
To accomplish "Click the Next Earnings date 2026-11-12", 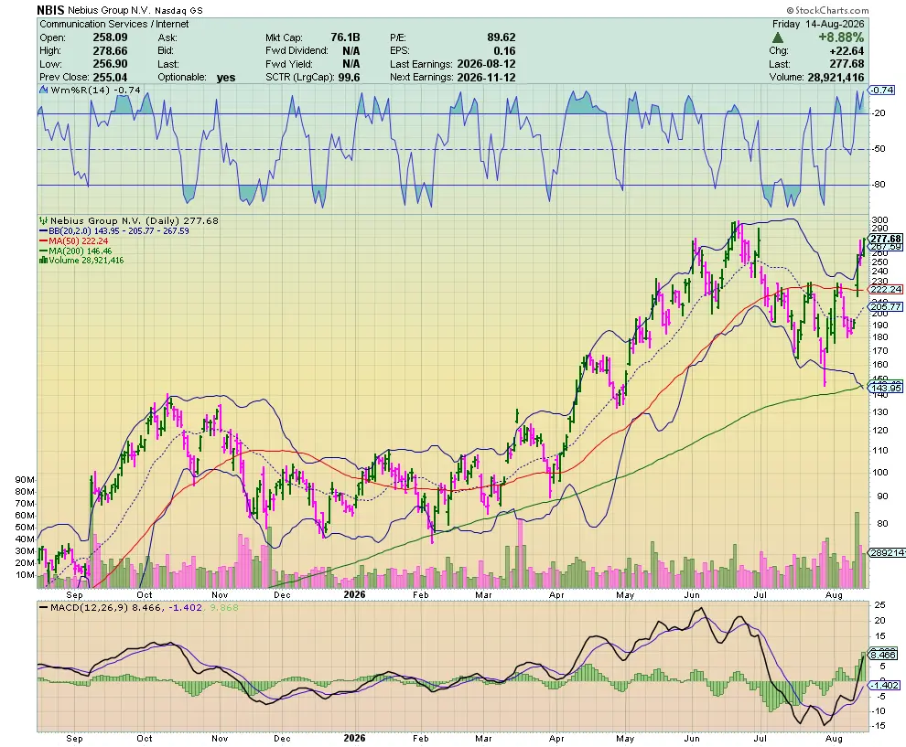I will point(486,78).
